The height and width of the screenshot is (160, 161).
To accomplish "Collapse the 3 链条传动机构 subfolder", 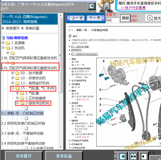I will pyautogui.click(x=17, y=103).
